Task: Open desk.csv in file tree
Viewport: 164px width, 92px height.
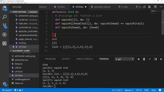Action: [24, 83]
